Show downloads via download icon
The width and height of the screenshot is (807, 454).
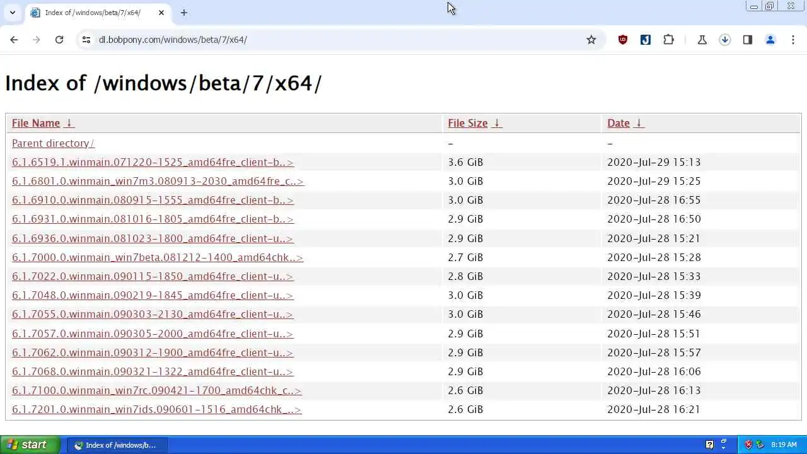tap(725, 40)
